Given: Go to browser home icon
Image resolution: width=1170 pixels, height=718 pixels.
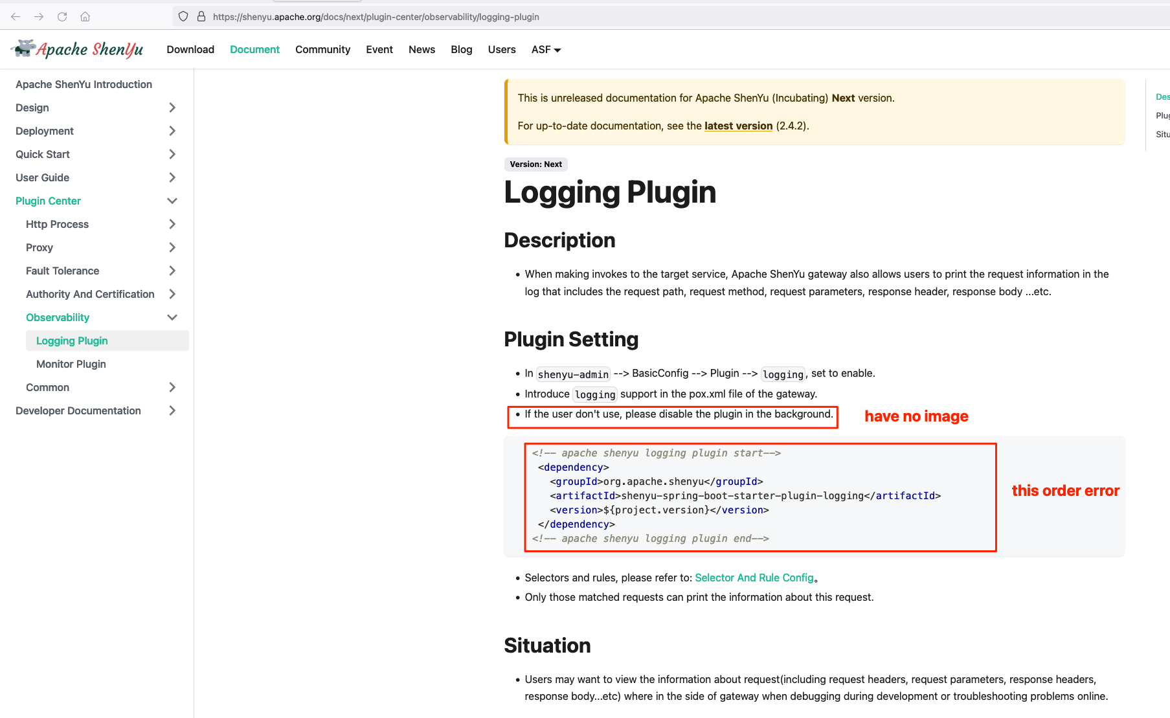Looking at the screenshot, I should tap(85, 17).
